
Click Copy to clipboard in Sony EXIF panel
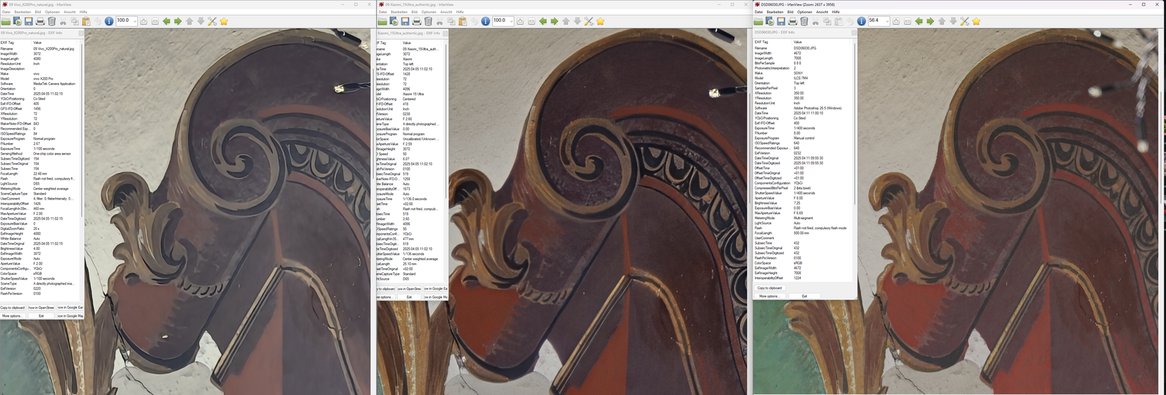[x=769, y=288]
